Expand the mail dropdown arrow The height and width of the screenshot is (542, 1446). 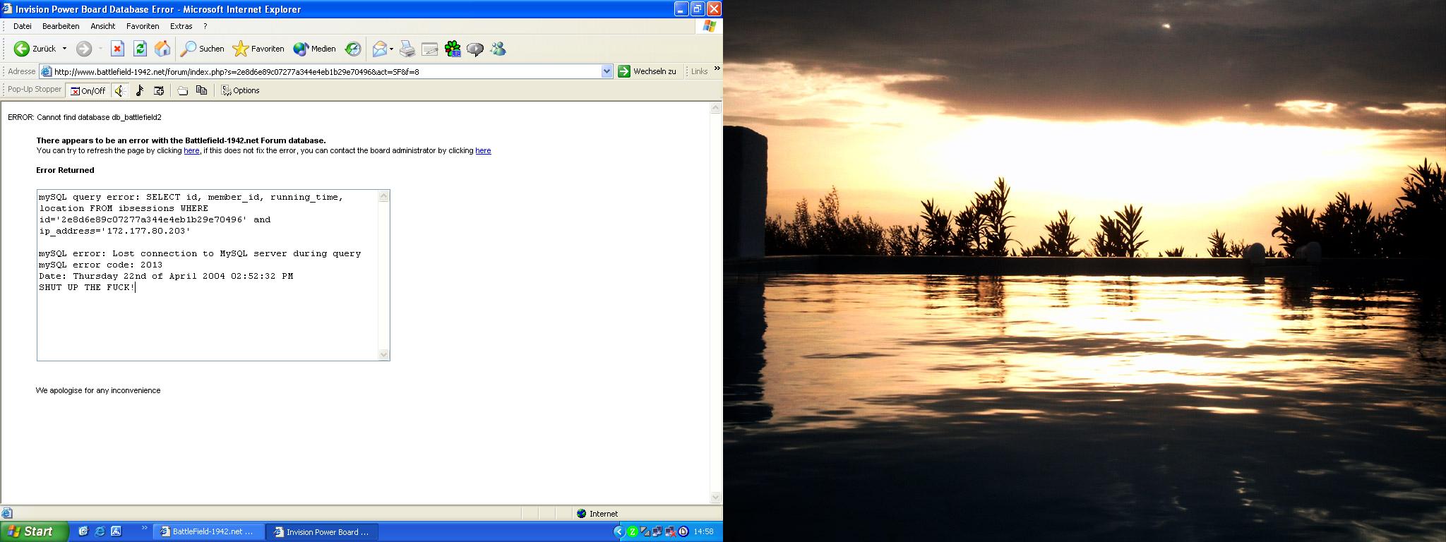click(x=392, y=49)
